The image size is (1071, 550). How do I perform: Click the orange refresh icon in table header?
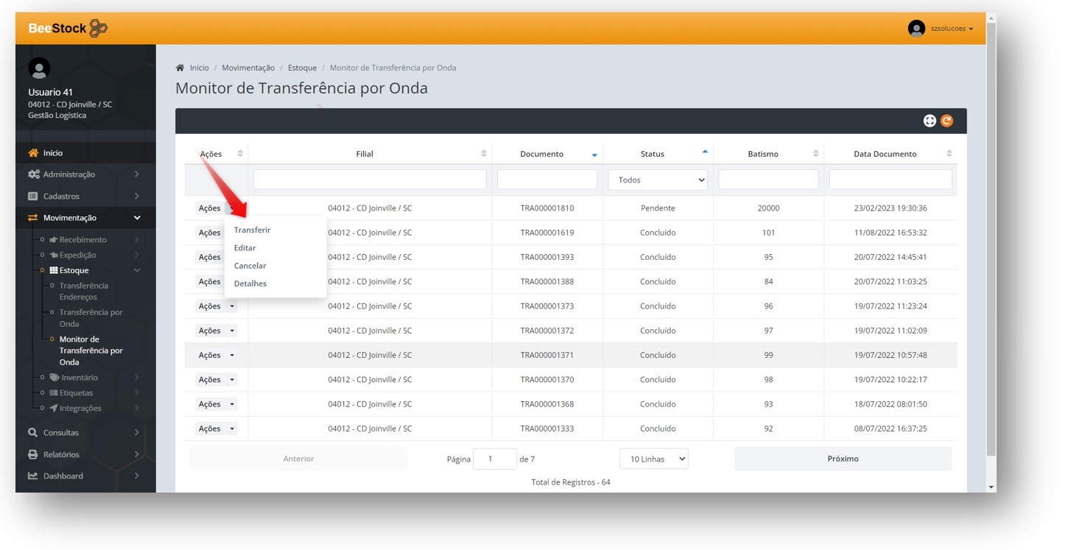tap(947, 121)
